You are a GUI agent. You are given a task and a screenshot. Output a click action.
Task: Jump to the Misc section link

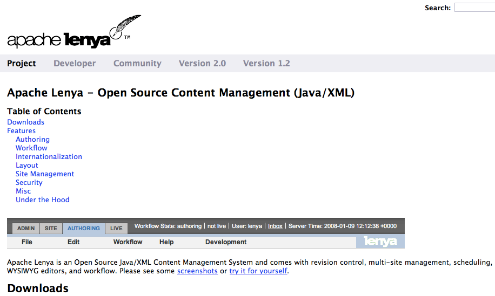[x=23, y=191]
